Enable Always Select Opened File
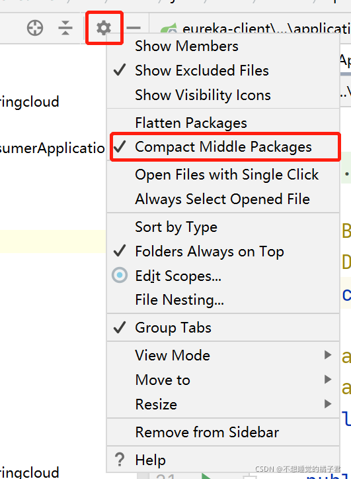Viewport: 351px width, 479px height. tap(223, 199)
